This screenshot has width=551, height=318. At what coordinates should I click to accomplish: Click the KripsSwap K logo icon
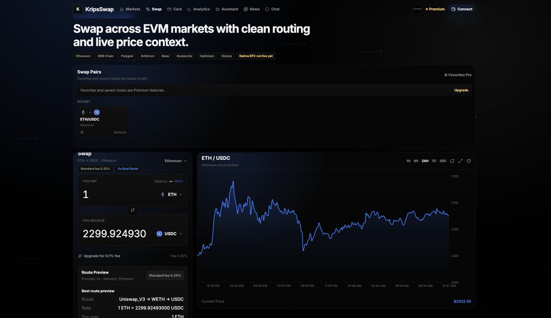click(x=78, y=9)
